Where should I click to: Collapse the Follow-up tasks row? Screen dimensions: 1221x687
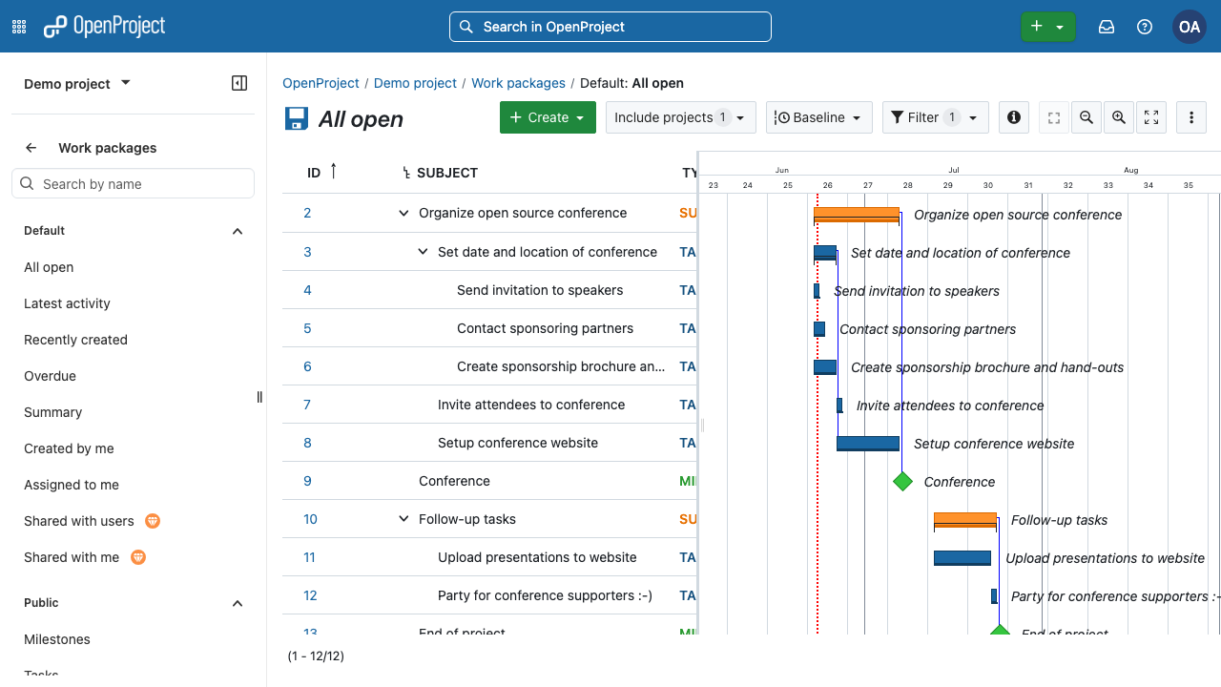404,519
